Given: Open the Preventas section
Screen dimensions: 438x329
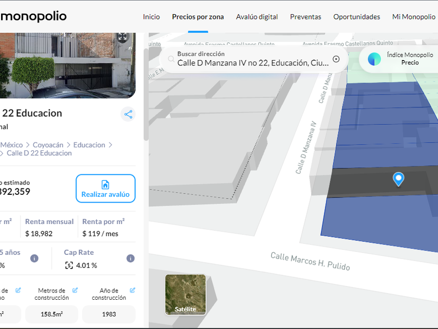Looking at the screenshot, I should (306, 17).
